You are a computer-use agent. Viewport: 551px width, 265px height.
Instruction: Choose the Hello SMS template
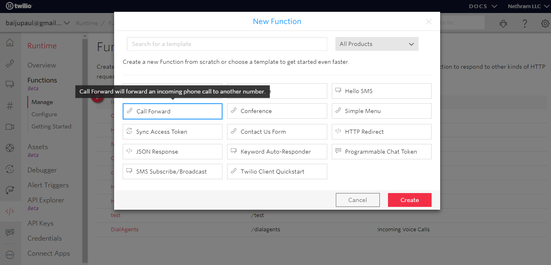point(381,91)
